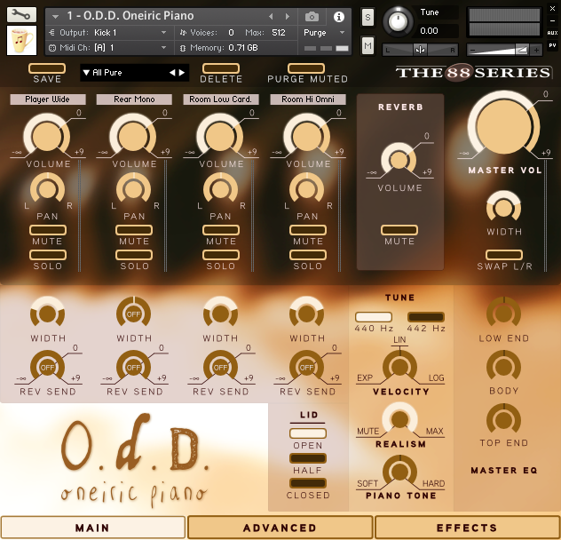Solo the Room Hi Omni microphone

pyautogui.click(x=307, y=255)
